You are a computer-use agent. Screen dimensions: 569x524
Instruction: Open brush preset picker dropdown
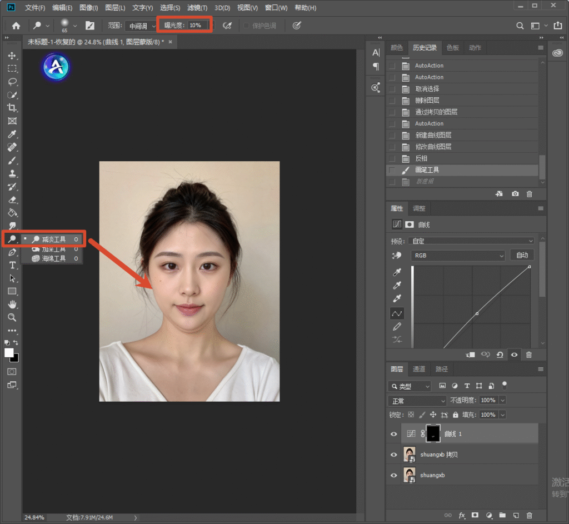[75, 26]
